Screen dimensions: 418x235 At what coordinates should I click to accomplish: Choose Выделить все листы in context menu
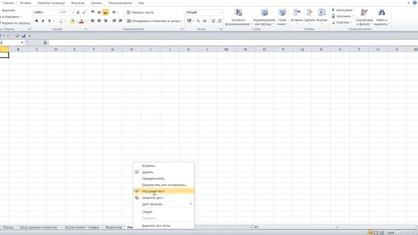(164, 225)
